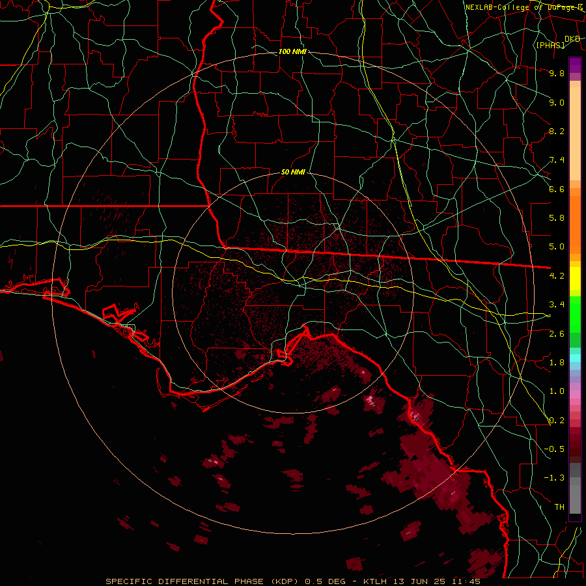Click the -1.3 scale value
Image resolution: width=586 pixels, height=586 pixels.
pyautogui.click(x=554, y=478)
